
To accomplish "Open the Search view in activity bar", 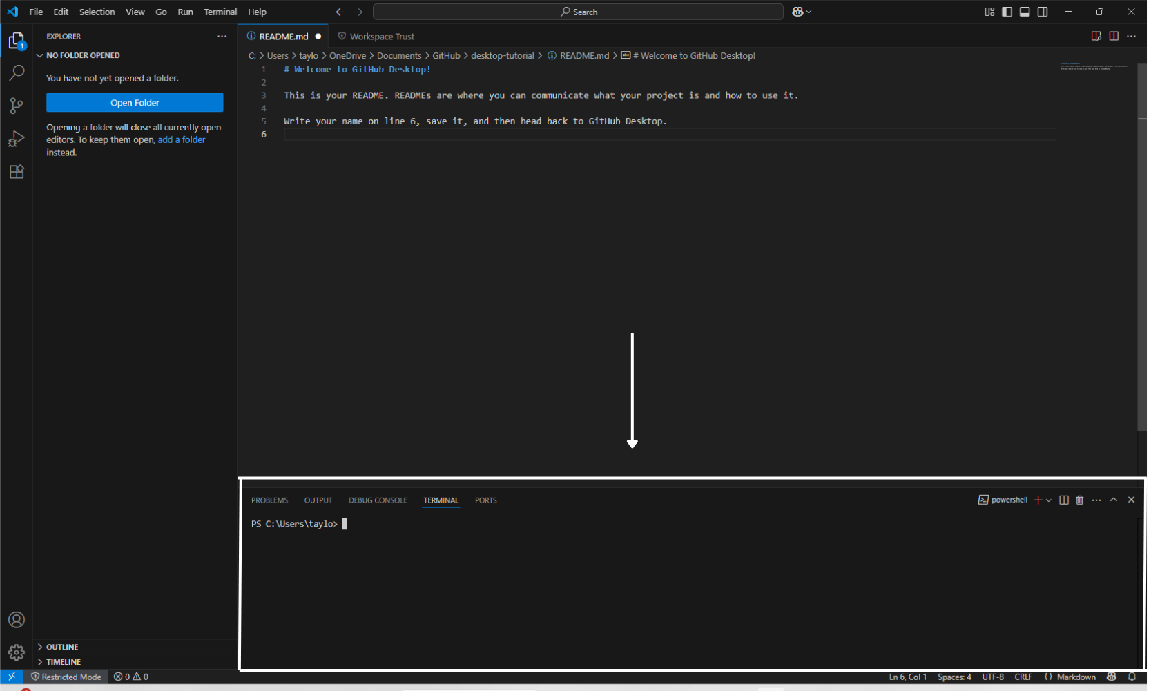I will (17, 72).
